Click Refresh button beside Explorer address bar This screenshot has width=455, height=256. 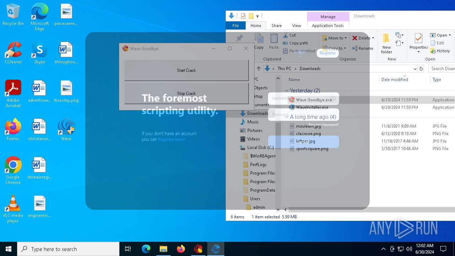[x=421, y=69]
